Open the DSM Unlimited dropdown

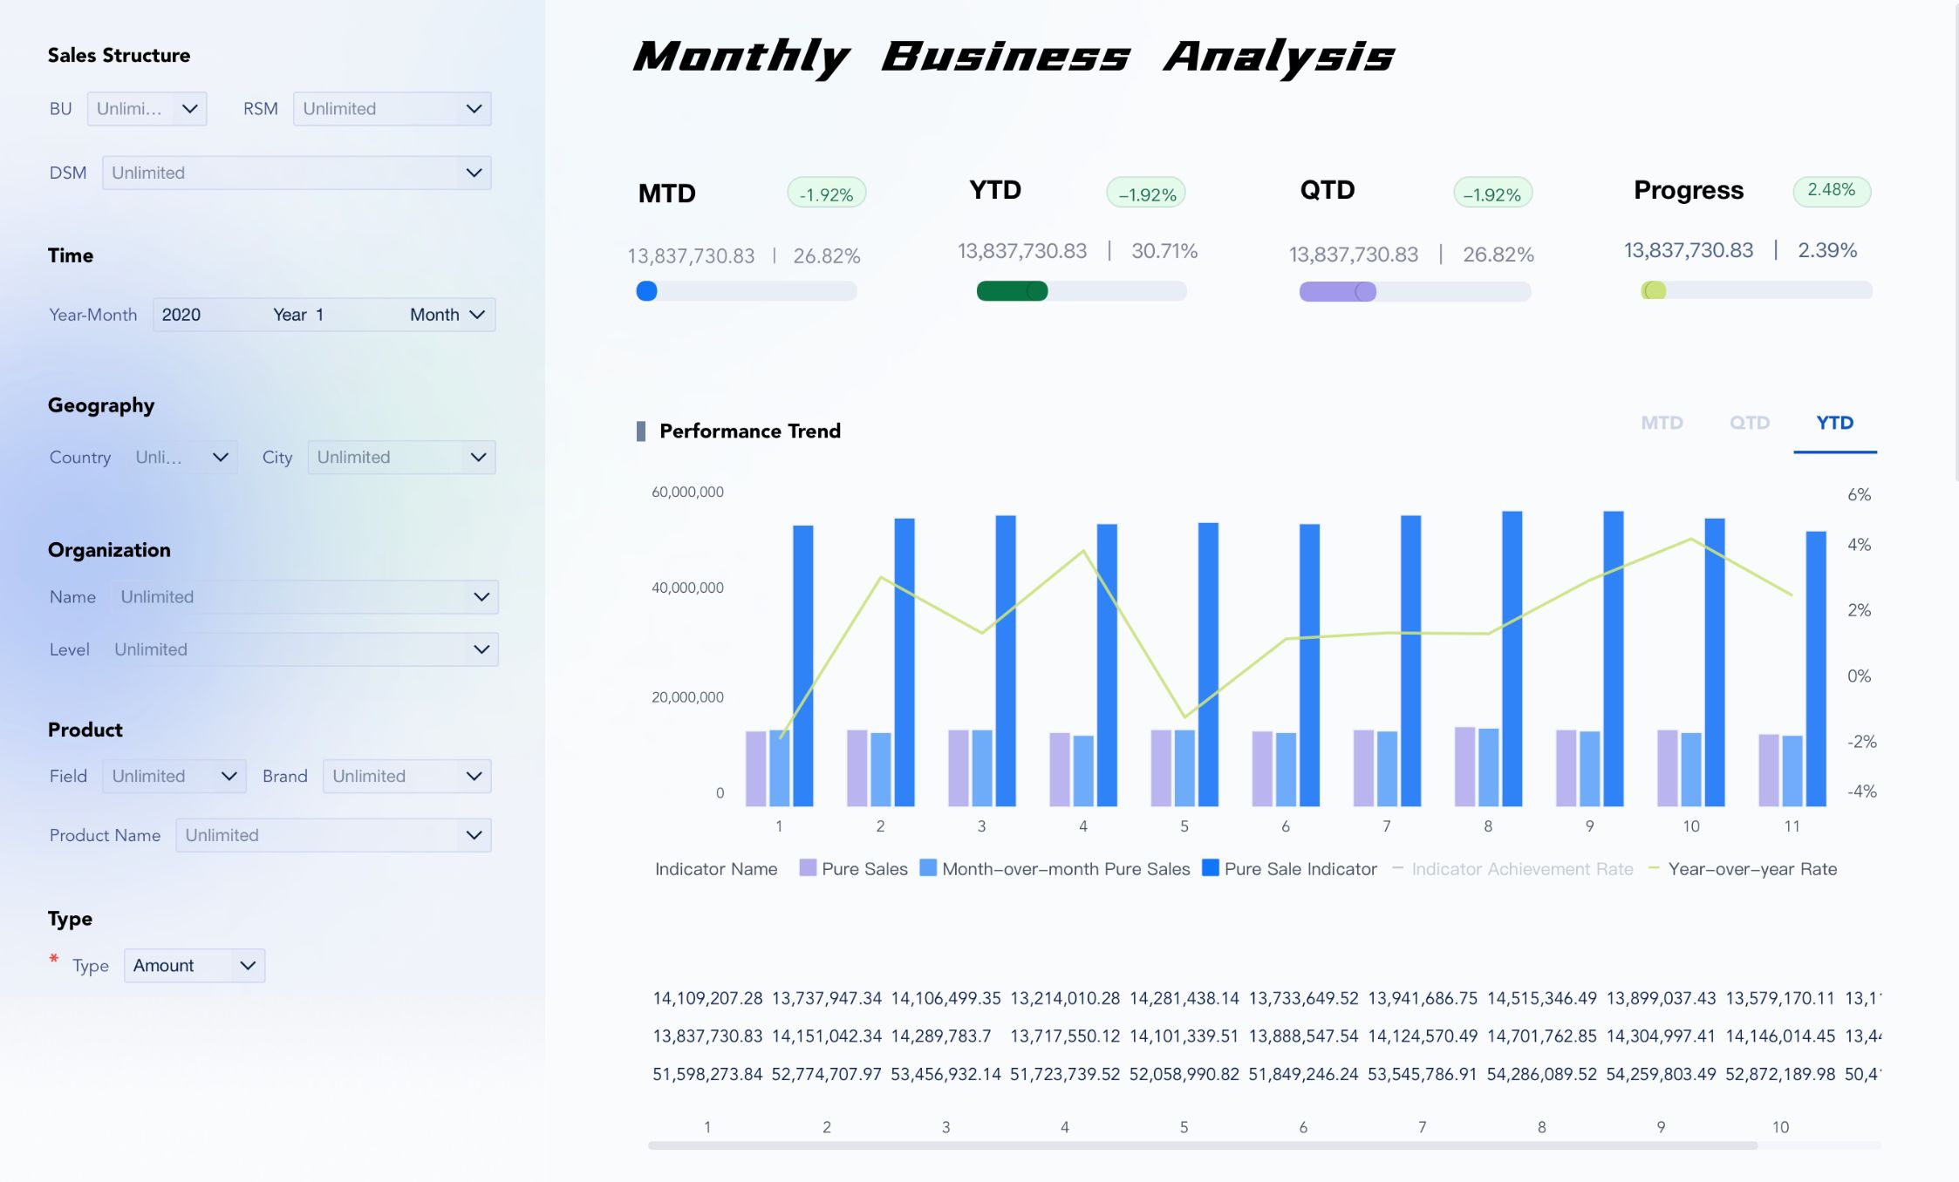click(297, 173)
